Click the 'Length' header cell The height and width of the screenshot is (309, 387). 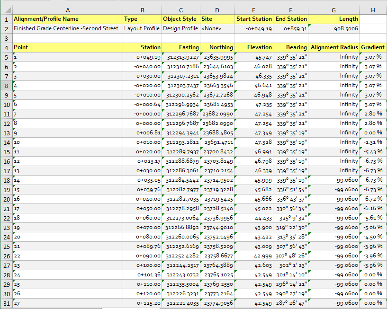pos(333,19)
